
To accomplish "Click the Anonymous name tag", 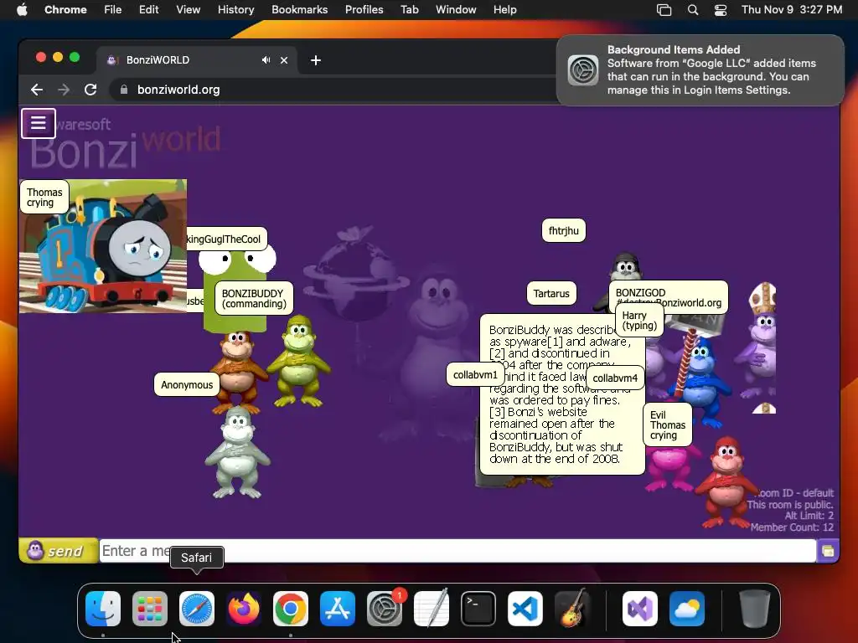I will tap(187, 385).
